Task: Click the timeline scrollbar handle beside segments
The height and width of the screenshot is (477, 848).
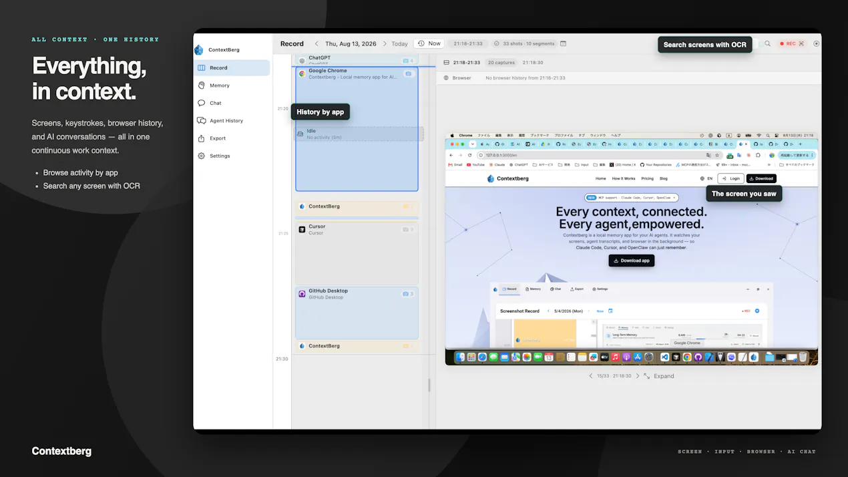Action: (x=429, y=385)
